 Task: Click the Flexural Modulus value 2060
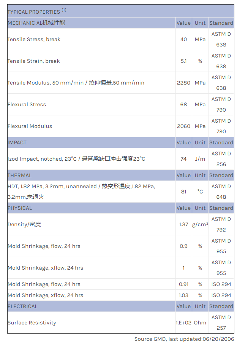pos(183,126)
